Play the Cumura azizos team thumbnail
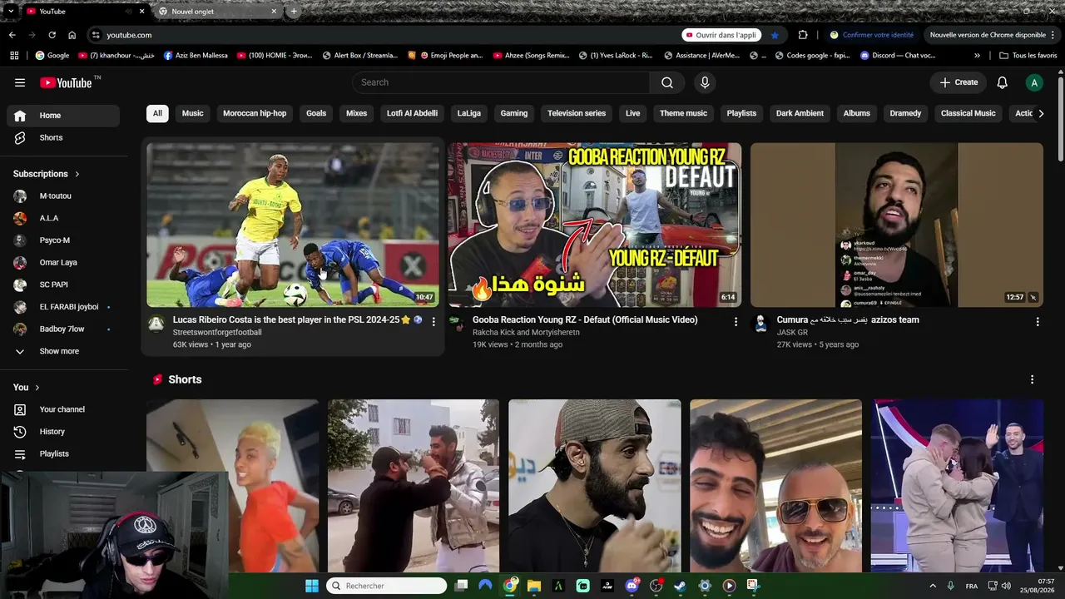This screenshot has width=1065, height=599. (897, 225)
